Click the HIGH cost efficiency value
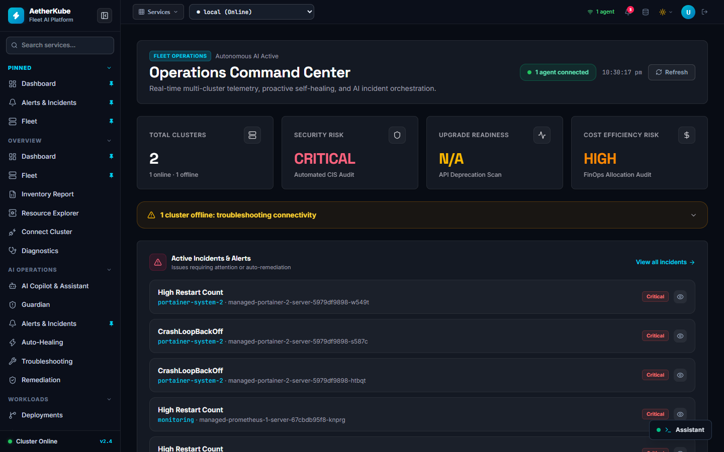Viewport: 724px width, 452px height. pyautogui.click(x=600, y=159)
